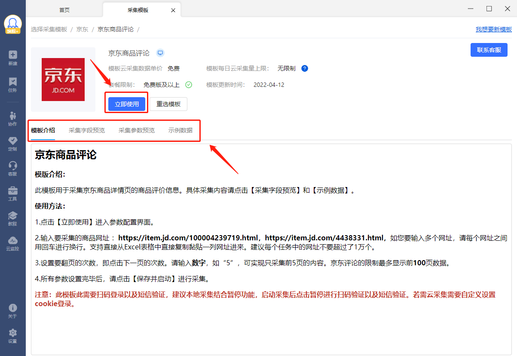
Task: Close the 采集模板 tab
Action: (173, 10)
